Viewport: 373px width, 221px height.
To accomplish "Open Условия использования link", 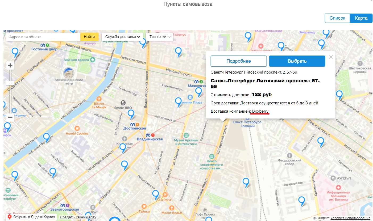I will pos(350,218).
